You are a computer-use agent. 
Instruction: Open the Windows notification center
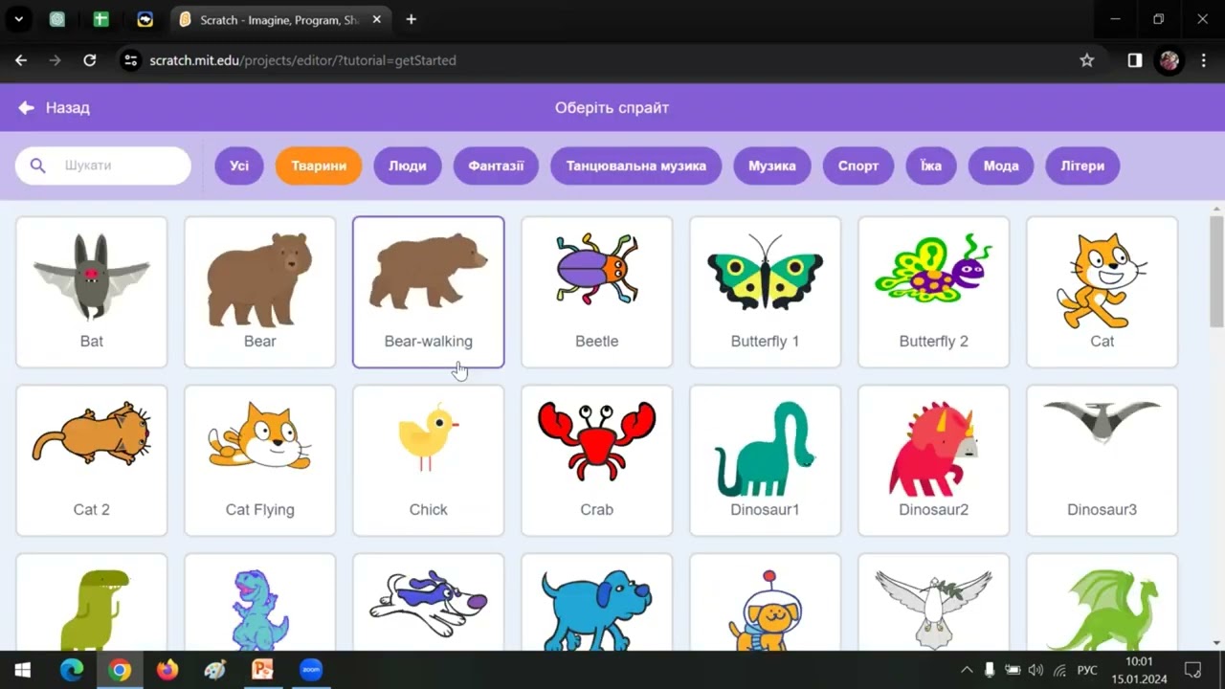[1193, 670]
